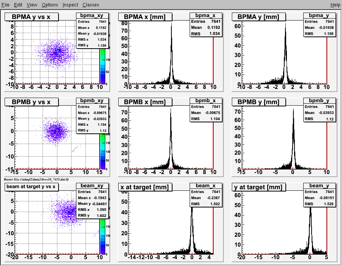Select the 'y at target [mm]' title

click(x=259, y=187)
